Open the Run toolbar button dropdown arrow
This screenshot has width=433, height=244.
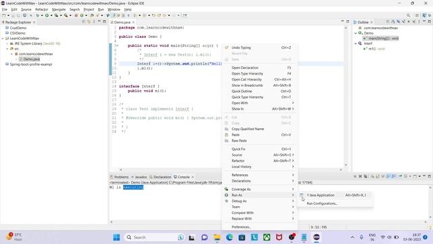pos(51,16)
